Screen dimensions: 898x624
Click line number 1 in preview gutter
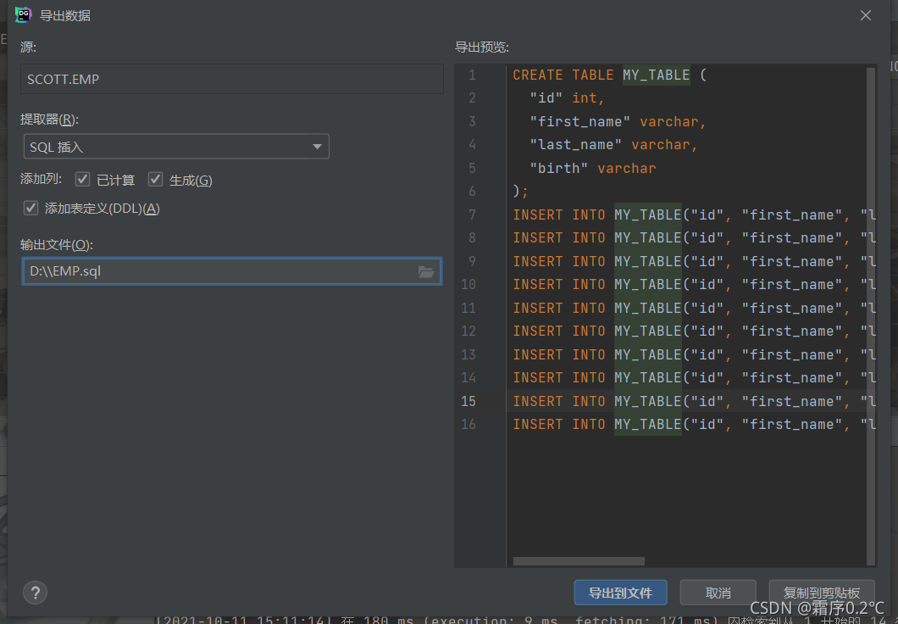click(x=472, y=75)
